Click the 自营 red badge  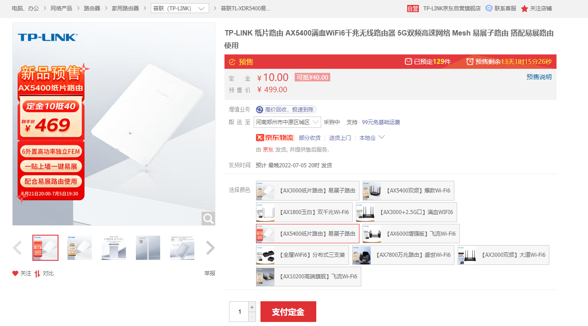[x=413, y=9]
